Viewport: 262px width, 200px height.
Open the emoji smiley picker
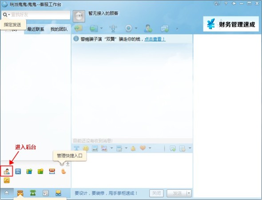86,148
